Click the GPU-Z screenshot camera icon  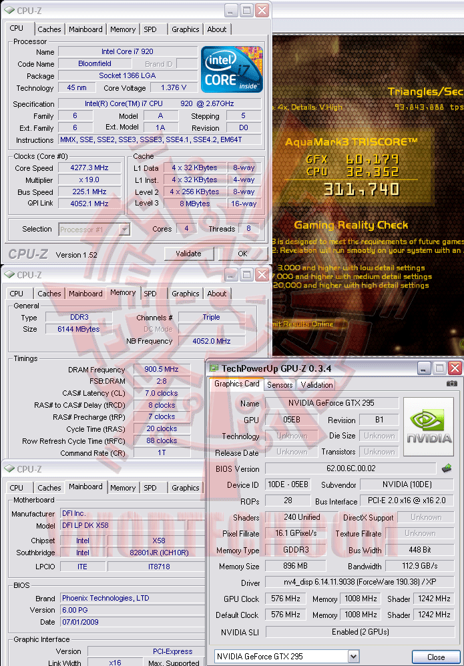(452, 384)
